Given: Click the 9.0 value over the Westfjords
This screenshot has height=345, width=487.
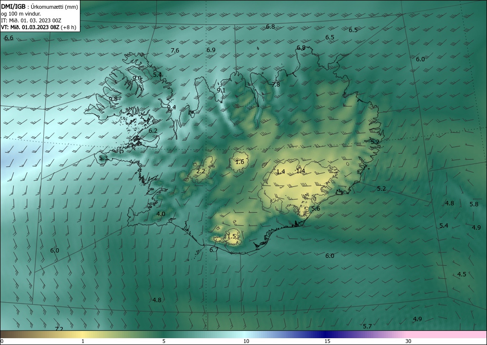Looking at the screenshot, I should coord(137,78).
